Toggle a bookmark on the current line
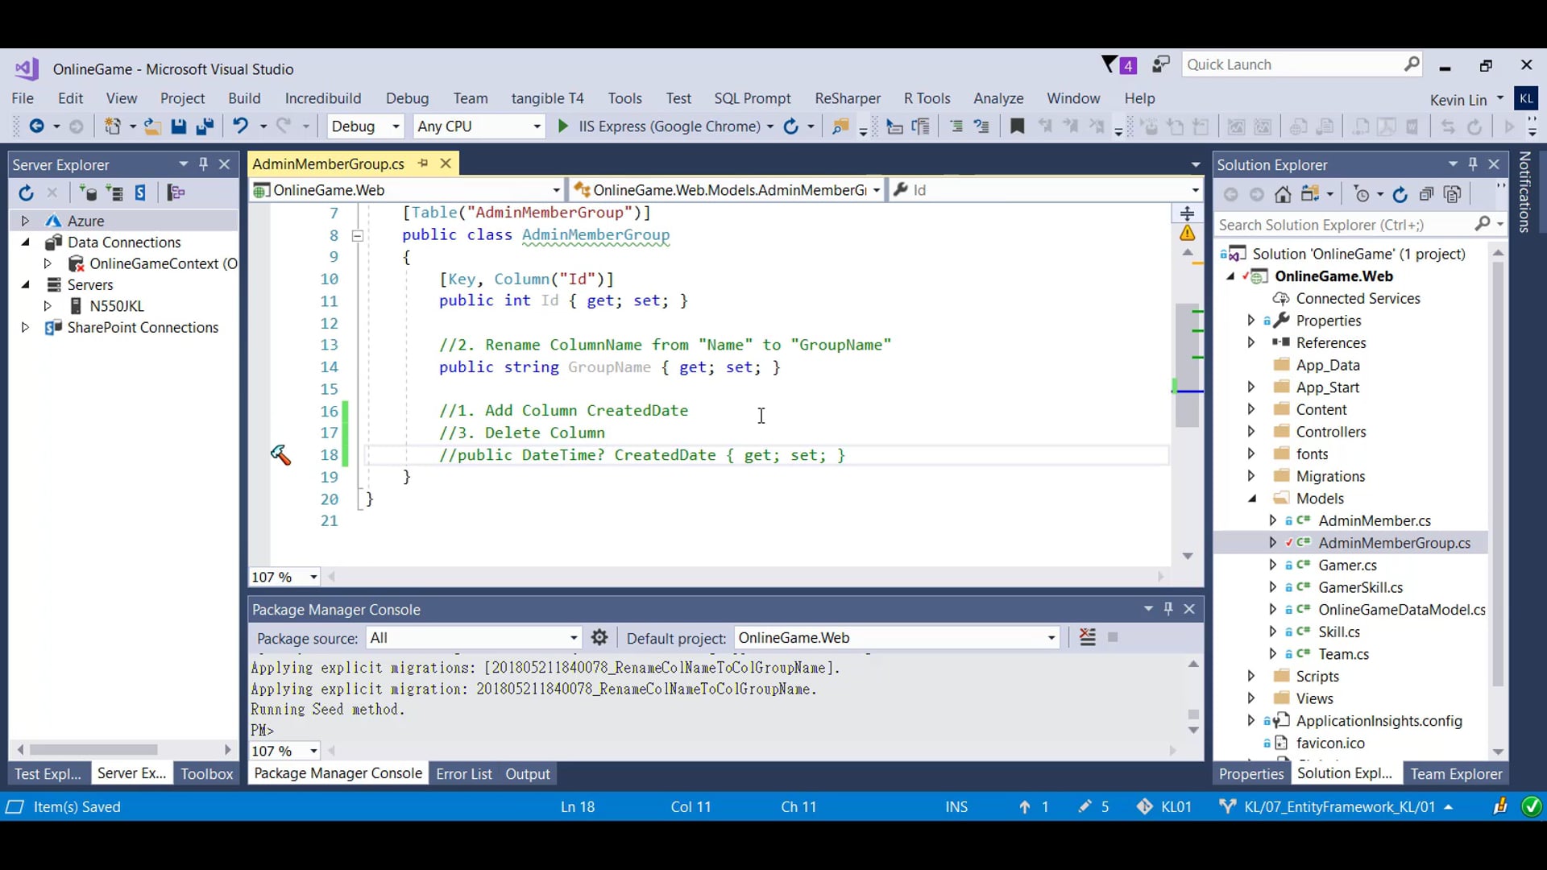Viewport: 1547px width, 870px height. (1017, 126)
